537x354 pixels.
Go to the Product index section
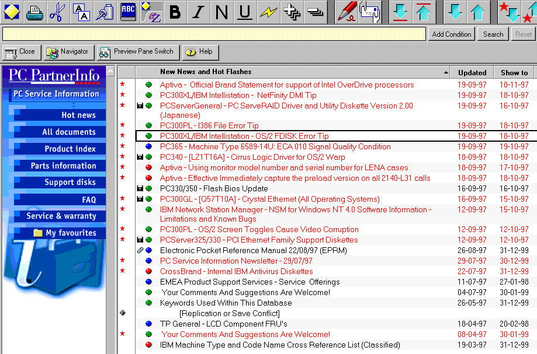pyautogui.click(x=70, y=149)
